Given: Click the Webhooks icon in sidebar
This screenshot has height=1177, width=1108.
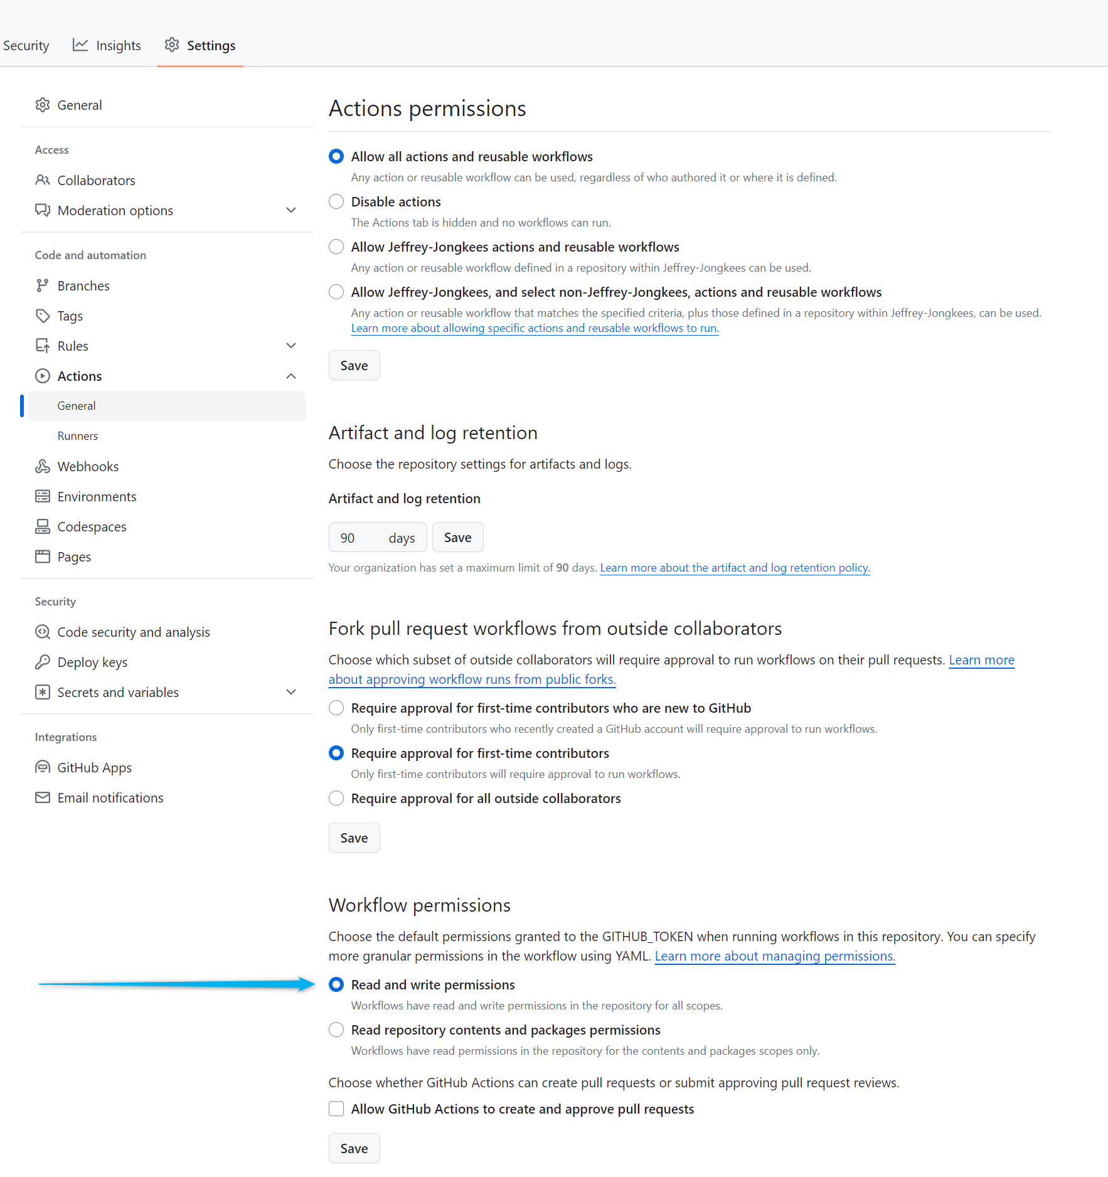Looking at the screenshot, I should click(43, 466).
